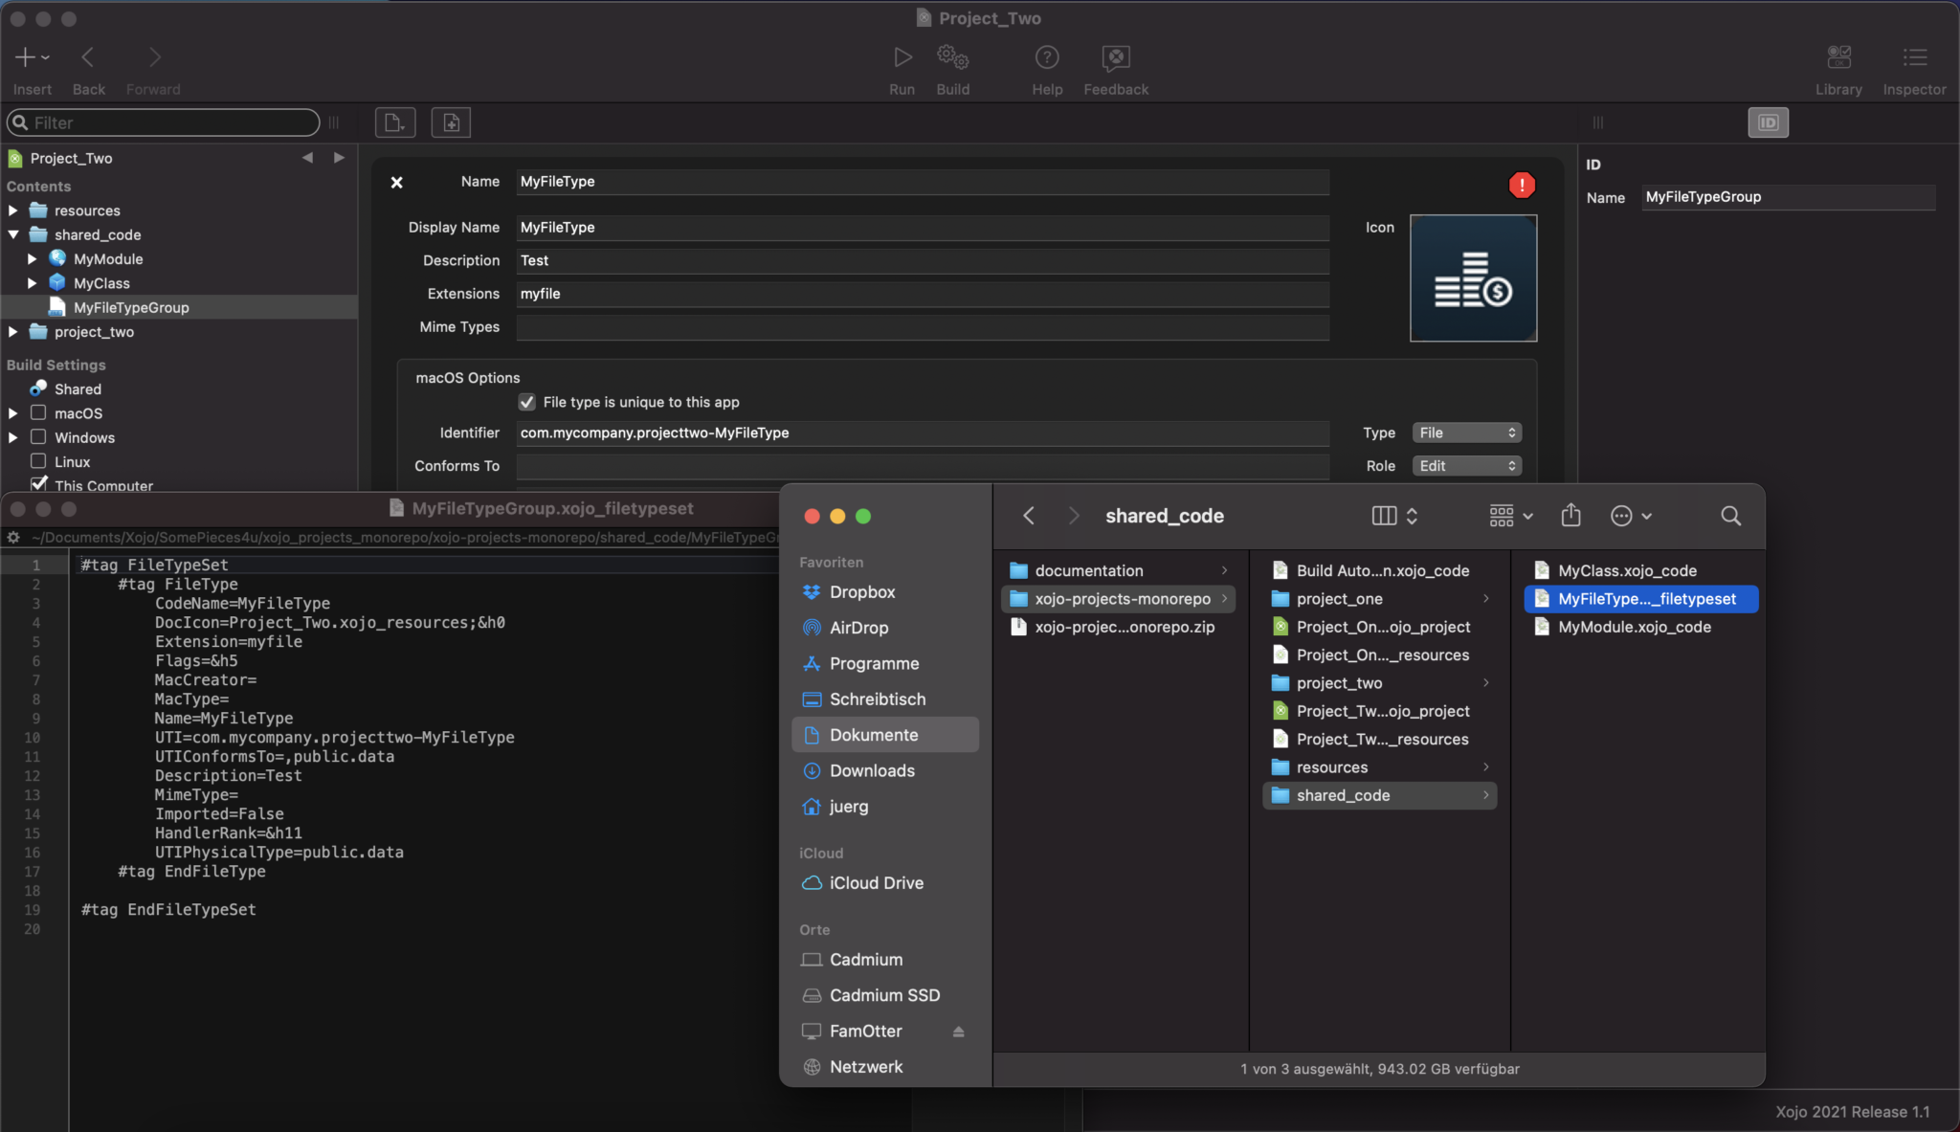This screenshot has width=1960, height=1132.
Task: Click the Extensions field containing myfile
Action: (923, 294)
